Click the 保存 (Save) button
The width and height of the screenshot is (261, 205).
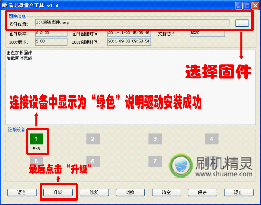(x=202, y=192)
